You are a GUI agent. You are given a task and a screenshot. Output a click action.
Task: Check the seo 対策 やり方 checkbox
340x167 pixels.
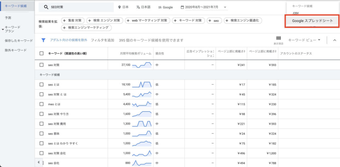(42, 114)
